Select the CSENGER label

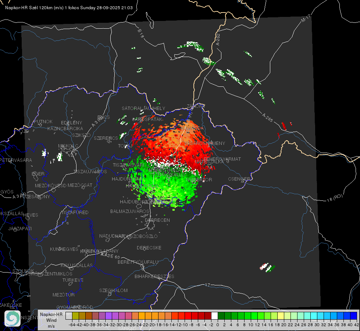(239, 179)
